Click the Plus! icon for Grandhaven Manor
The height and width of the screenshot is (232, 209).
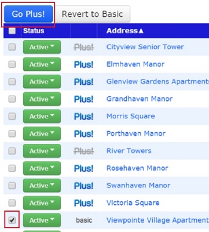(x=84, y=99)
